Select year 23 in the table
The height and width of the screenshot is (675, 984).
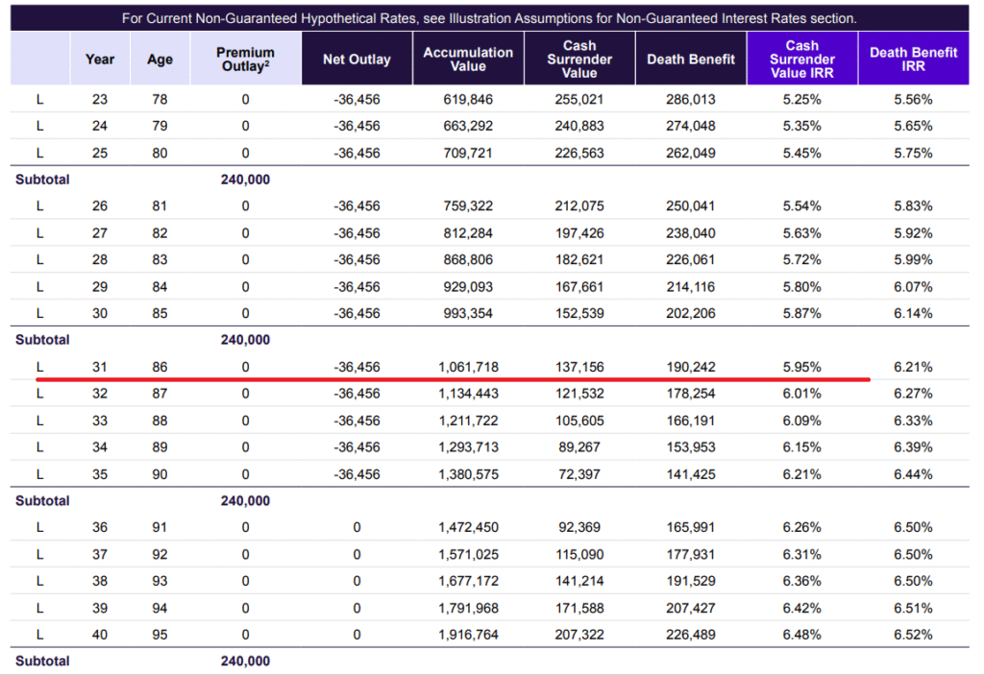pyautogui.click(x=100, y=99)
